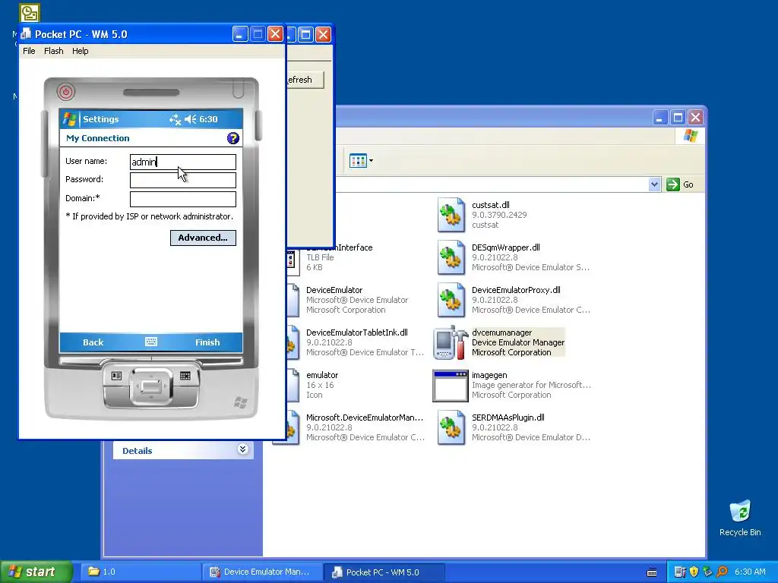Select the custsat.dll file icon
The height and width of the screenshot is (583, 778).
(x=451, y=215)
